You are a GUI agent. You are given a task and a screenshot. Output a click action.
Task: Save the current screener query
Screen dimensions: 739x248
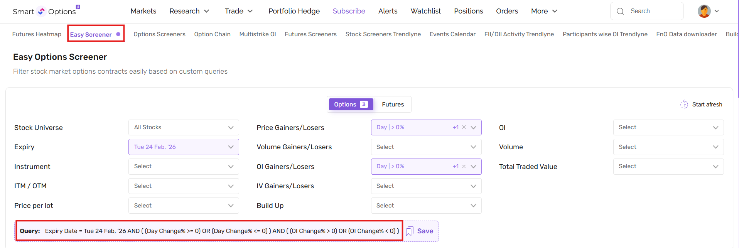(425, 231)
